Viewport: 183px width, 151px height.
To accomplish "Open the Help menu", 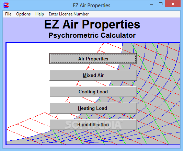I will tap(39, 14).
